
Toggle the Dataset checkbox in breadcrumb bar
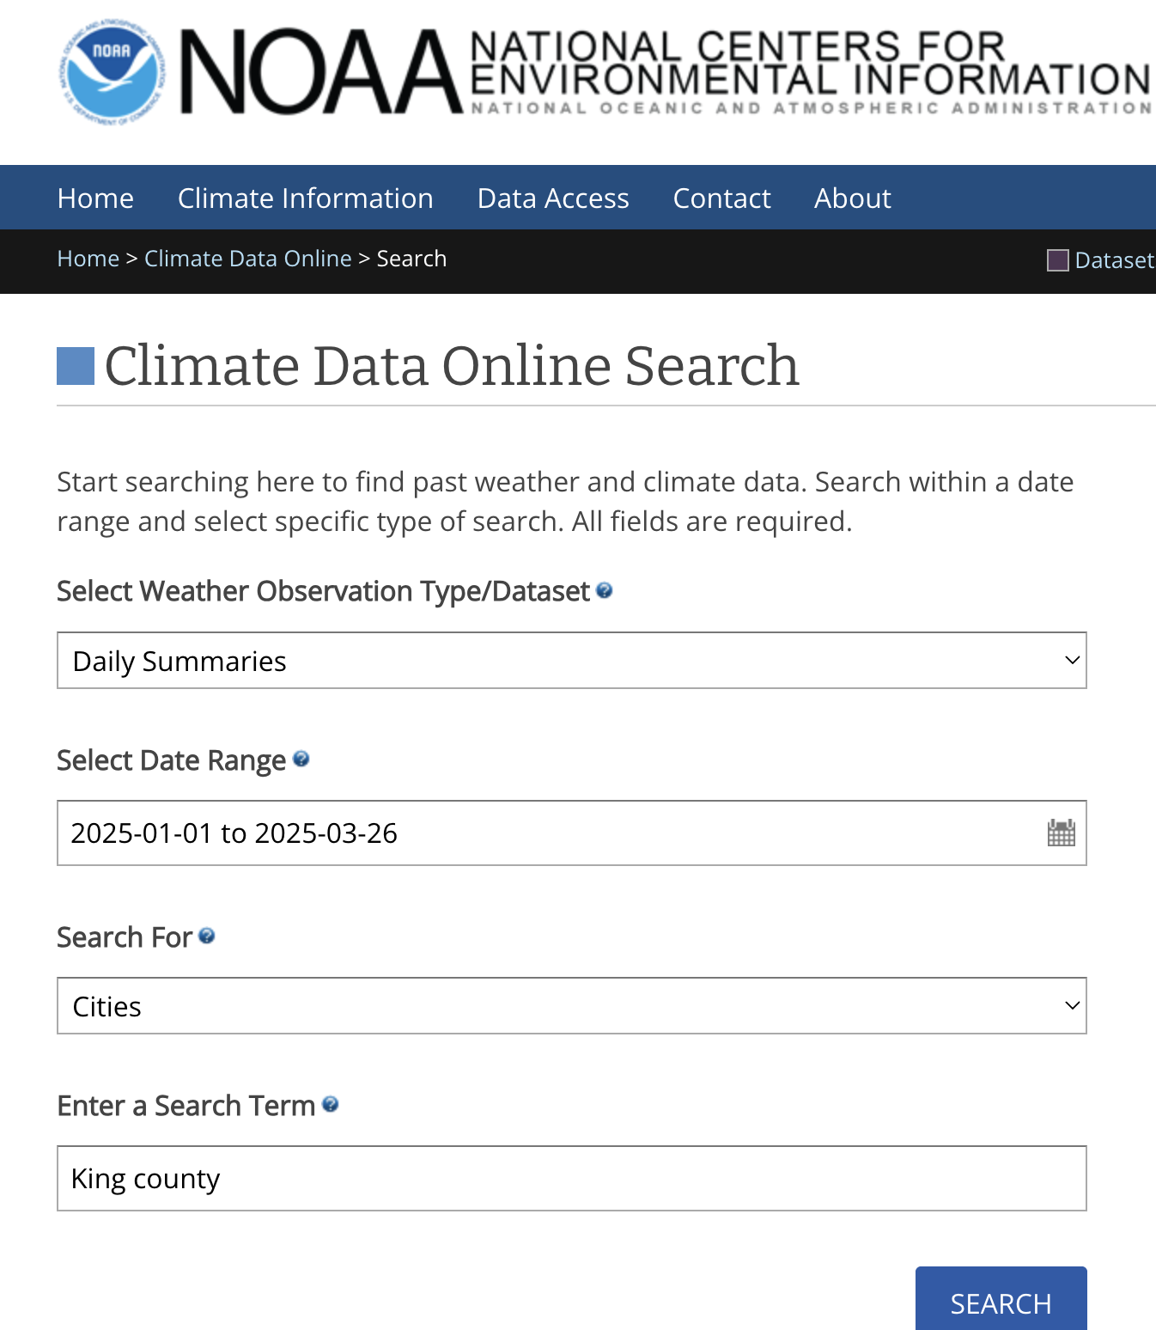pyautogui.click(x=1058, y=259)
